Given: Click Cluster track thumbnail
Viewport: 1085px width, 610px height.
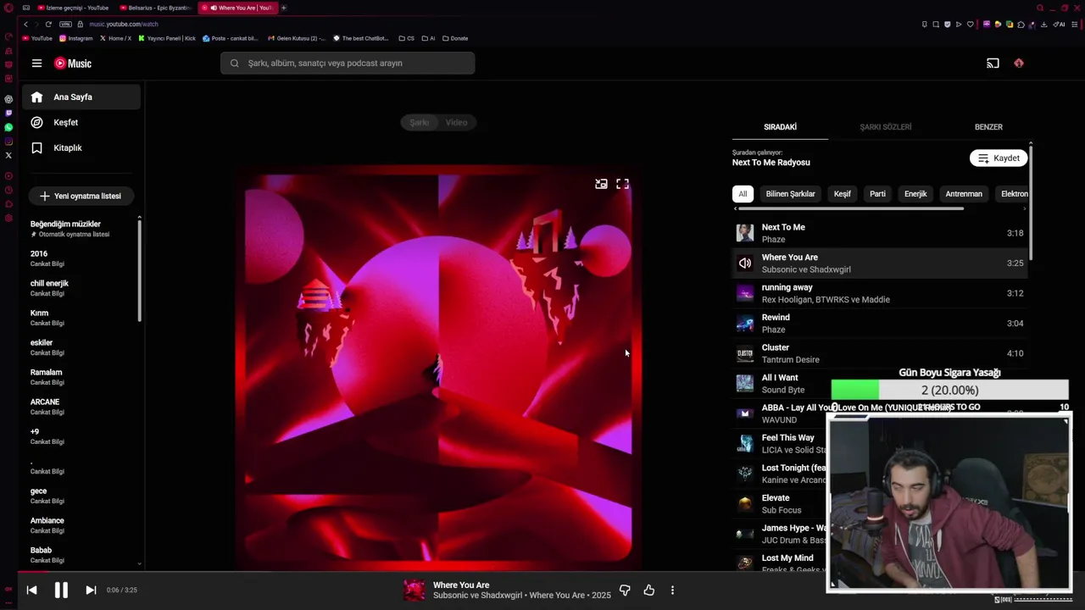Looking at the screenshot, I should point(744,353).
